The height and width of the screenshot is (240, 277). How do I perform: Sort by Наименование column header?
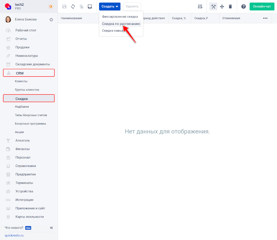pos(71,18)
